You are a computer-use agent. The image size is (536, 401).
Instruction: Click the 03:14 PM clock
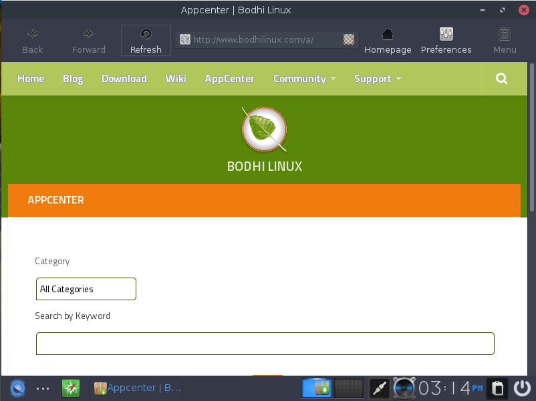[450, 388]
